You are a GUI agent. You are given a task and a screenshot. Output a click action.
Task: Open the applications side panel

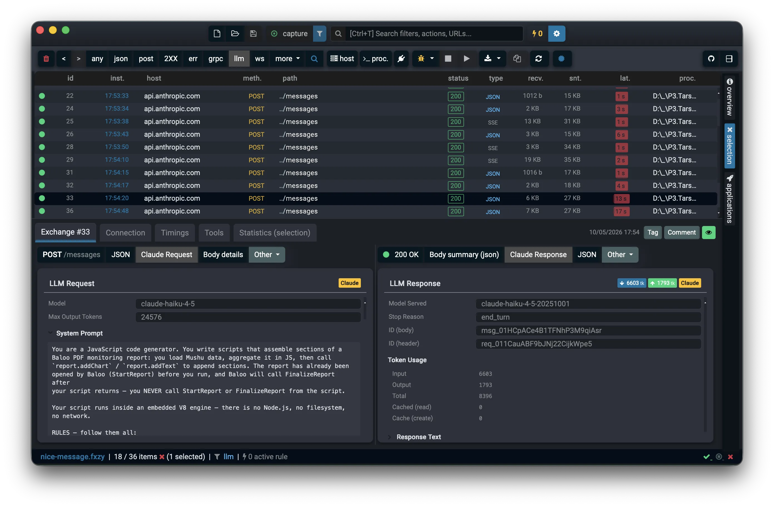(730, 199)
